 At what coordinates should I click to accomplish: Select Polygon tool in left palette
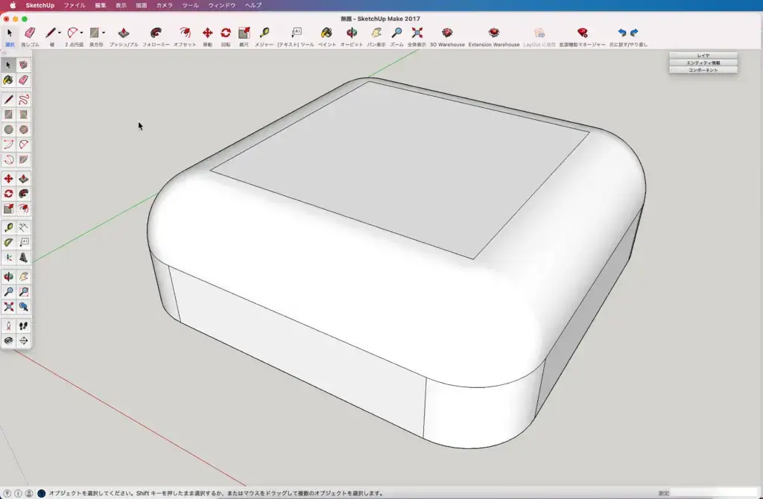(x=23, y=130)
